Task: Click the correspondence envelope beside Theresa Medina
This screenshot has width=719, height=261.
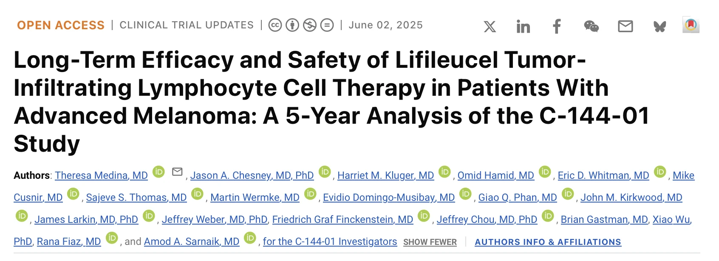Action: pyautogui.click(x=177, y=172)
